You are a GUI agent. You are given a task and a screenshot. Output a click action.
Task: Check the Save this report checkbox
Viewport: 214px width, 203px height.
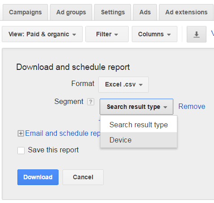pos(21,150)
